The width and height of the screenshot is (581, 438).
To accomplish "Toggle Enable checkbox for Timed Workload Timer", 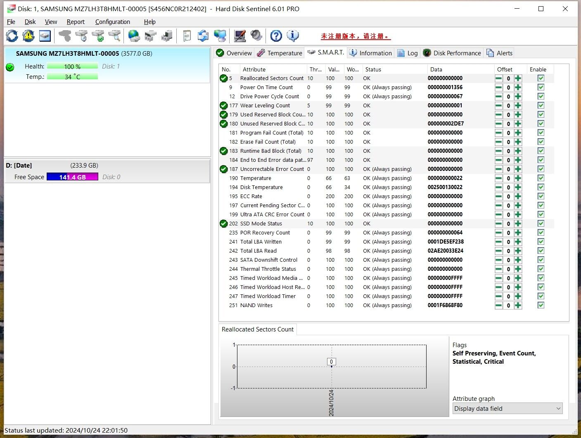I will pos(541,296).
